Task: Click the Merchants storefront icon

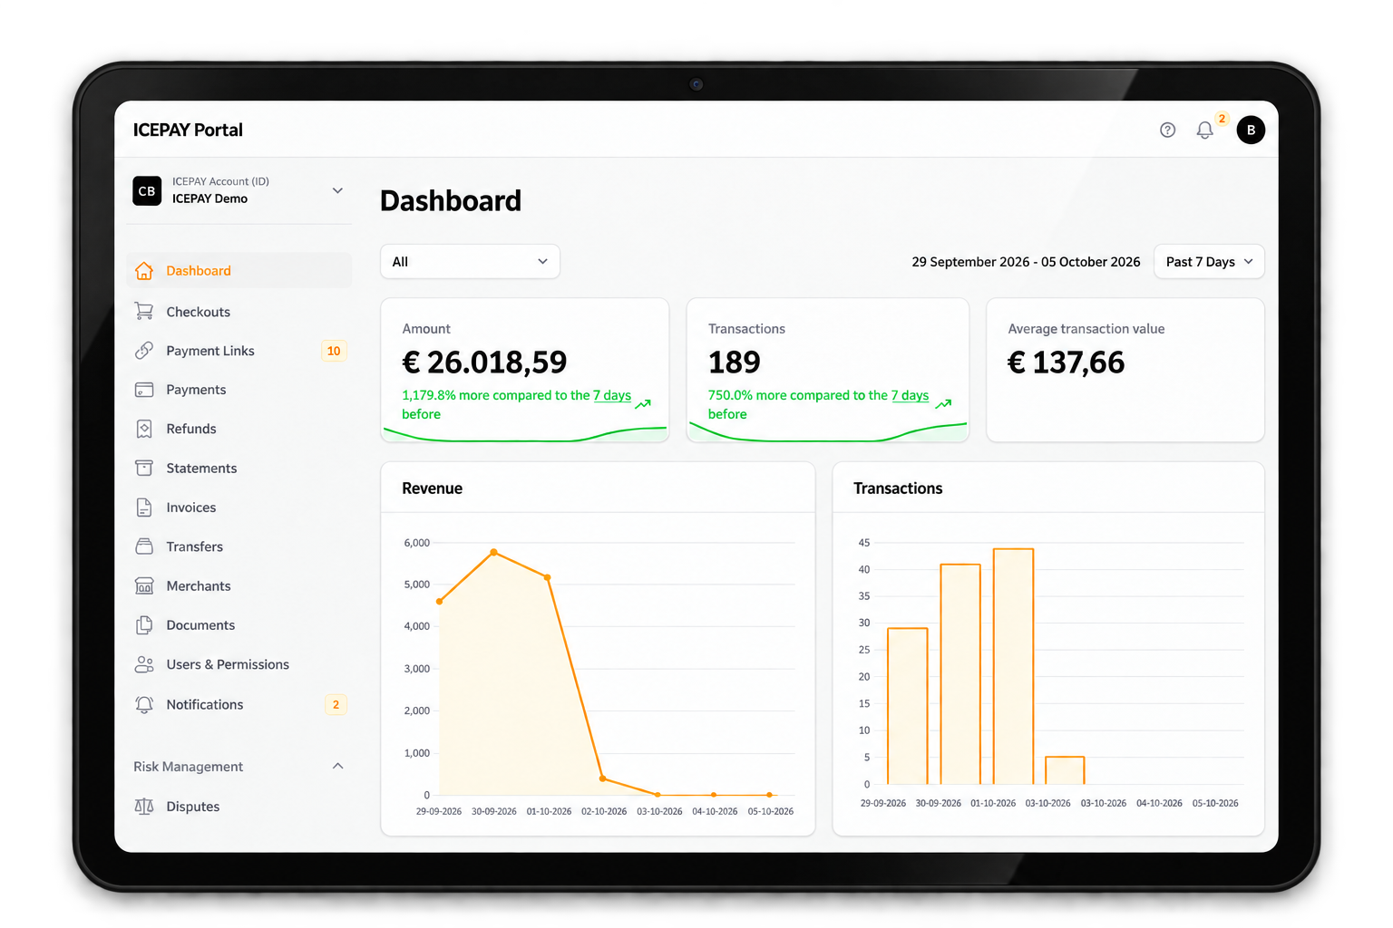Action: 144,586
